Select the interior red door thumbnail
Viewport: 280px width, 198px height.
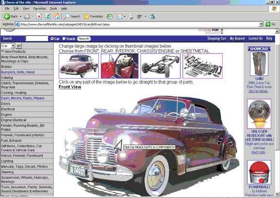120,66
